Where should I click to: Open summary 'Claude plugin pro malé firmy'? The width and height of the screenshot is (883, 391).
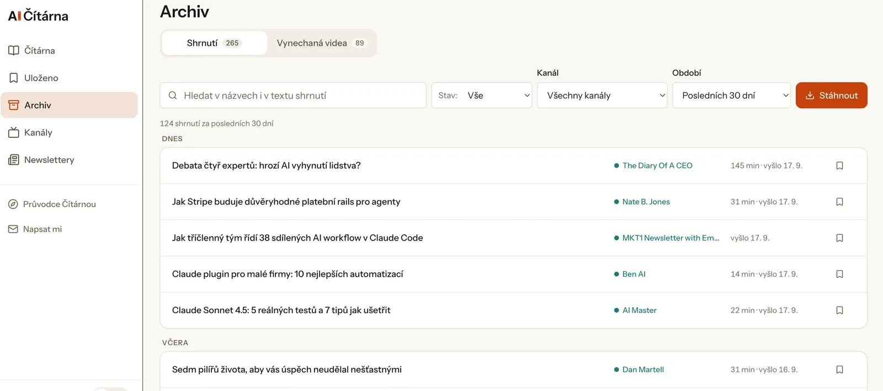point(288,274)
